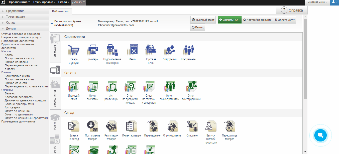Open the Итоговый отчет report icon
The height and width of the screenshot is (154, 339).
[x=74, y=87]
